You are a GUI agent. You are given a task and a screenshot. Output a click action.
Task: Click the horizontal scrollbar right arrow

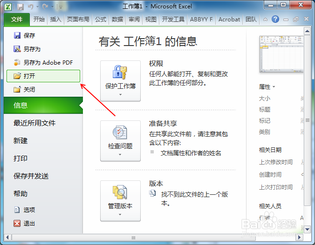[x=300, y=238]
